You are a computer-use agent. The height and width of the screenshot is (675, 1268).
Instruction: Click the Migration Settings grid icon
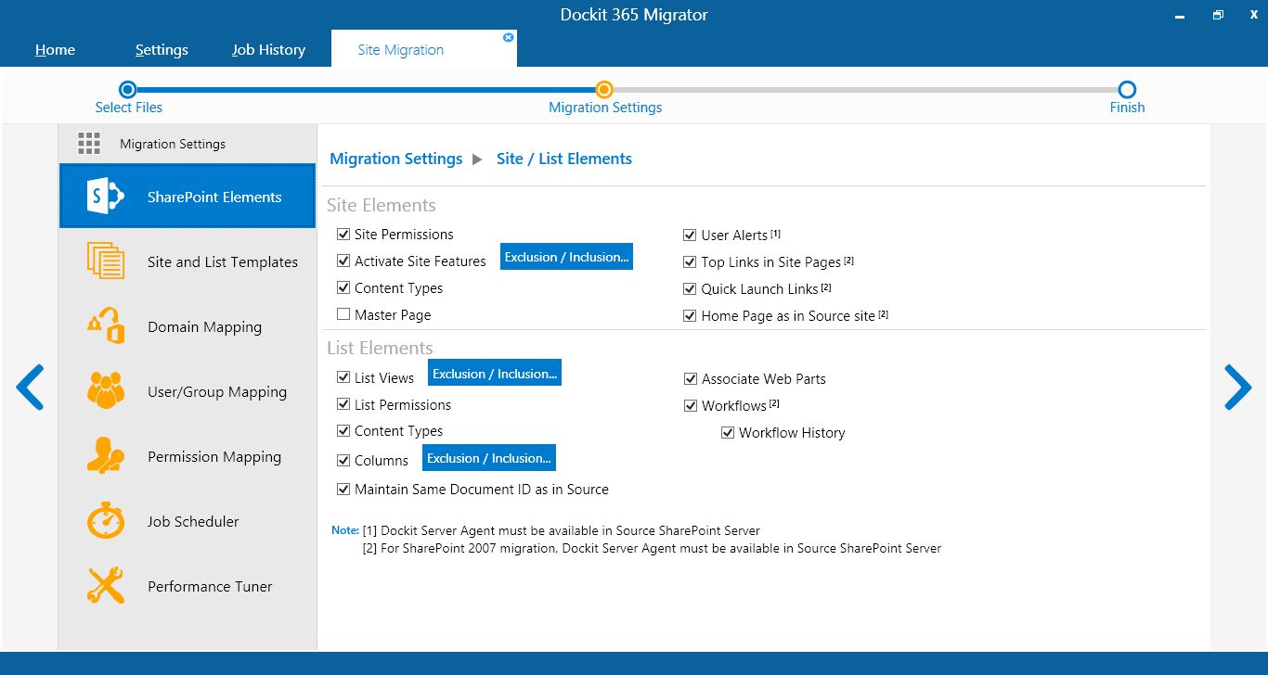coord(89,143)
